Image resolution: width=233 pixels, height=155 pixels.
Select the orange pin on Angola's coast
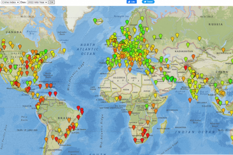(x=130, y=113)
